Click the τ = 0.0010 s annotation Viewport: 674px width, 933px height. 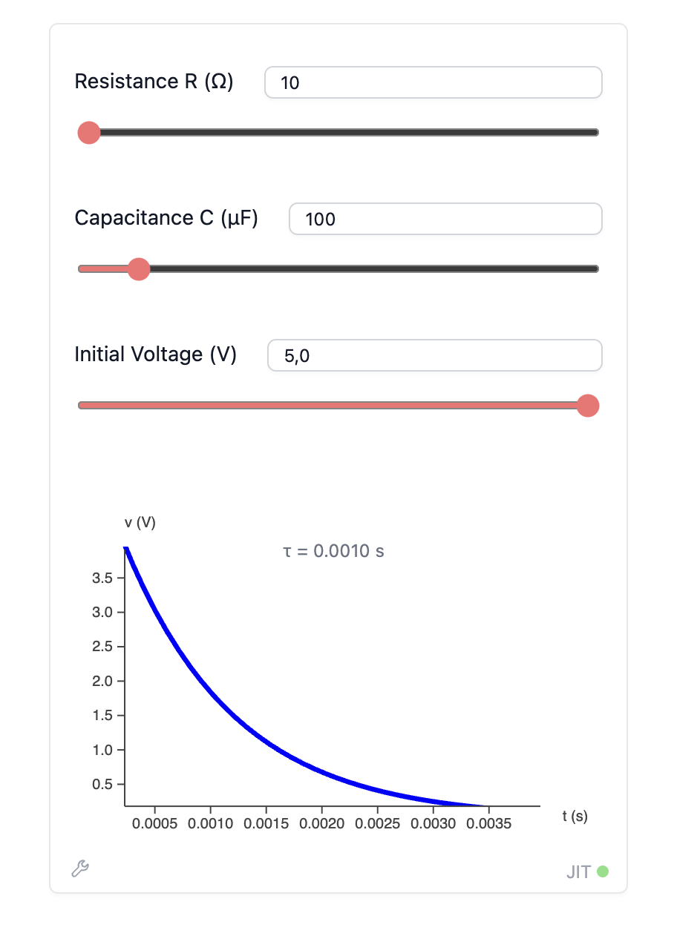334,551
